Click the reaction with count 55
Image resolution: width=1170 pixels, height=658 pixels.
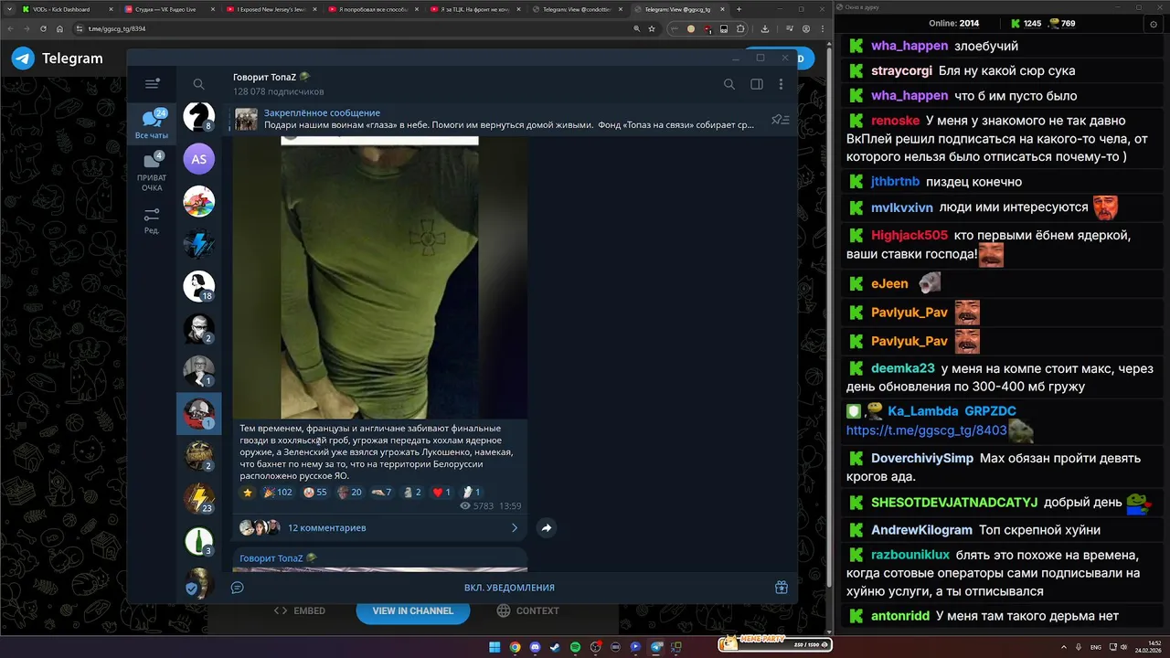pos(315,492)
